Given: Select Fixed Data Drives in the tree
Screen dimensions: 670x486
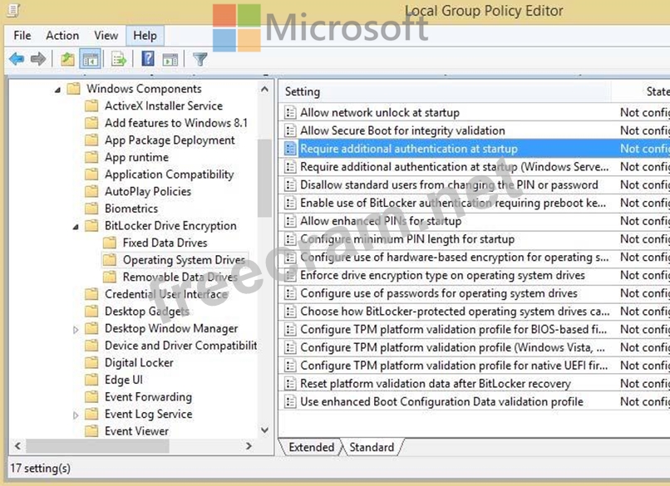Looking at the screenshot, I should (x=165, y=243).
